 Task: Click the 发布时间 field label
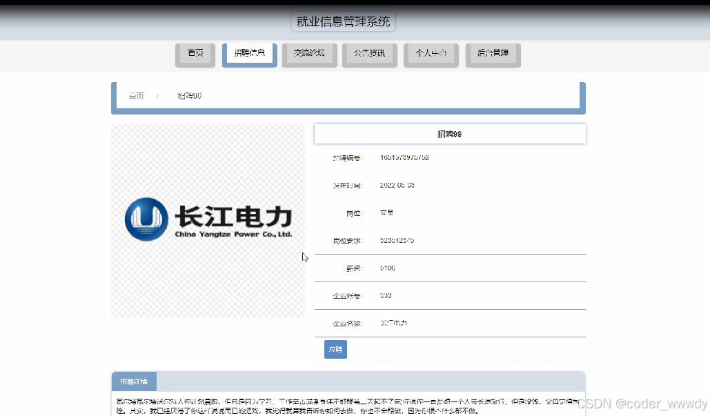(x=348, y=186)
